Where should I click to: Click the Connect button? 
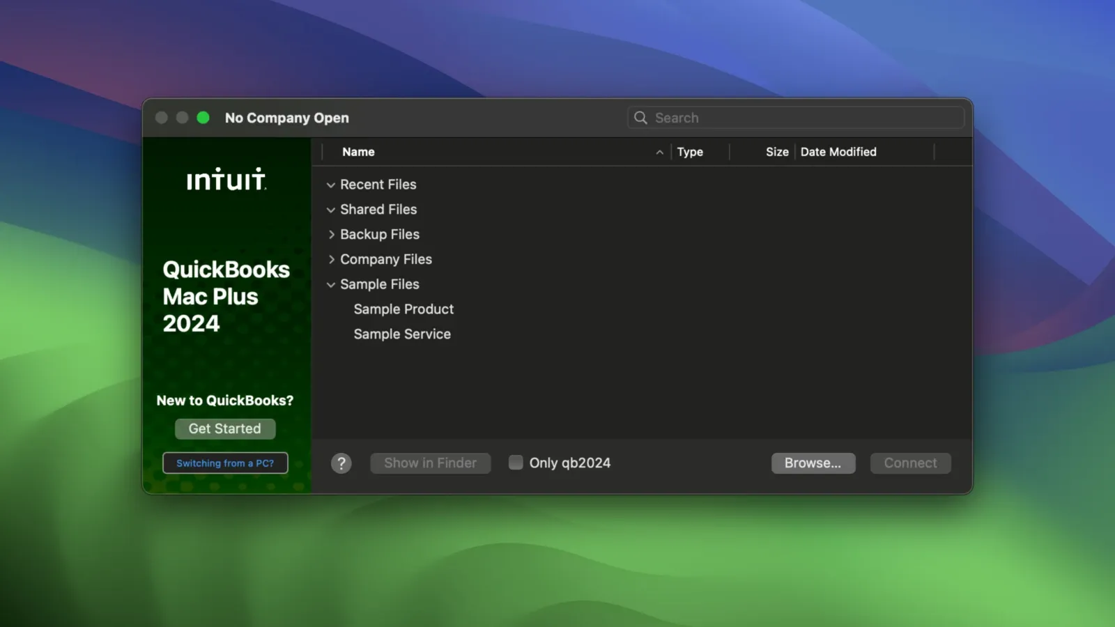[x=910, y=463]
